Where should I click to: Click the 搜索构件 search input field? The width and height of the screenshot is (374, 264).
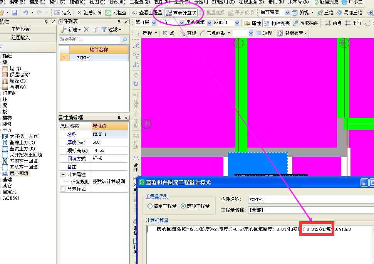coord(89,39)
